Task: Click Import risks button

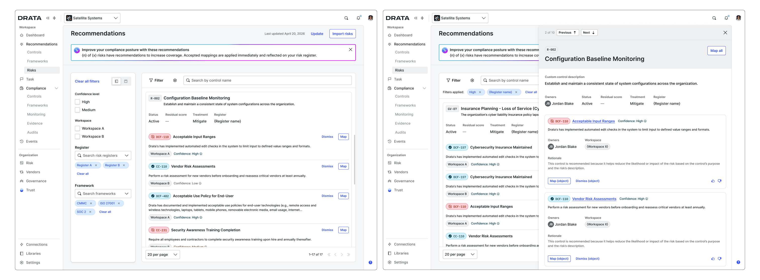Action: tap(342, 34)
